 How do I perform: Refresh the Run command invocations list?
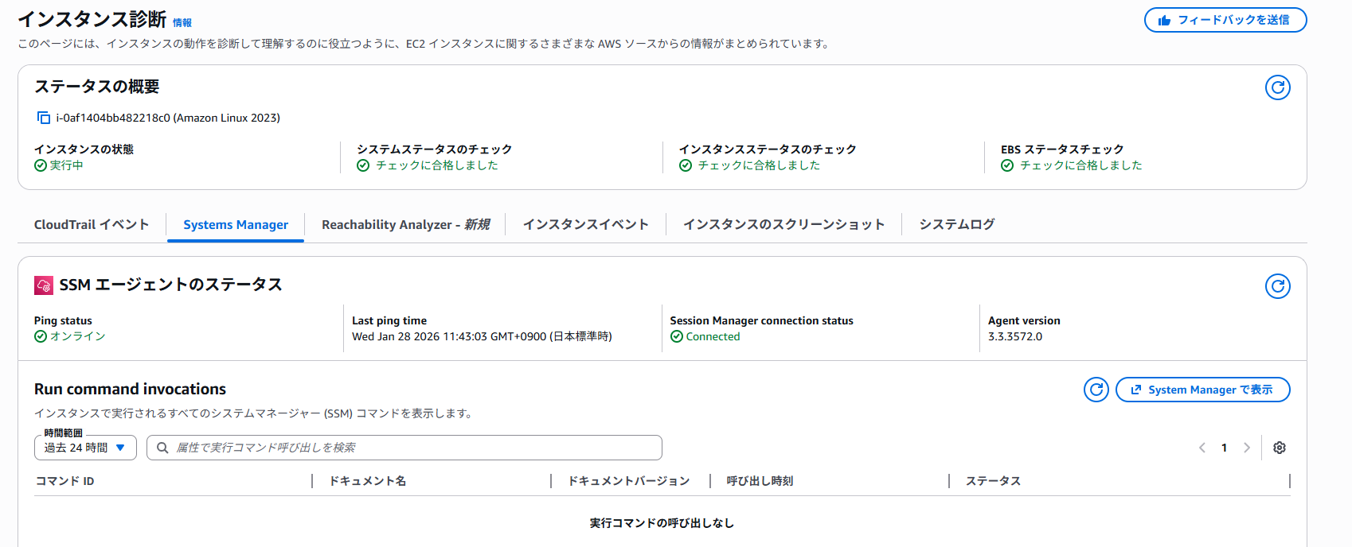pos(1096,390)
